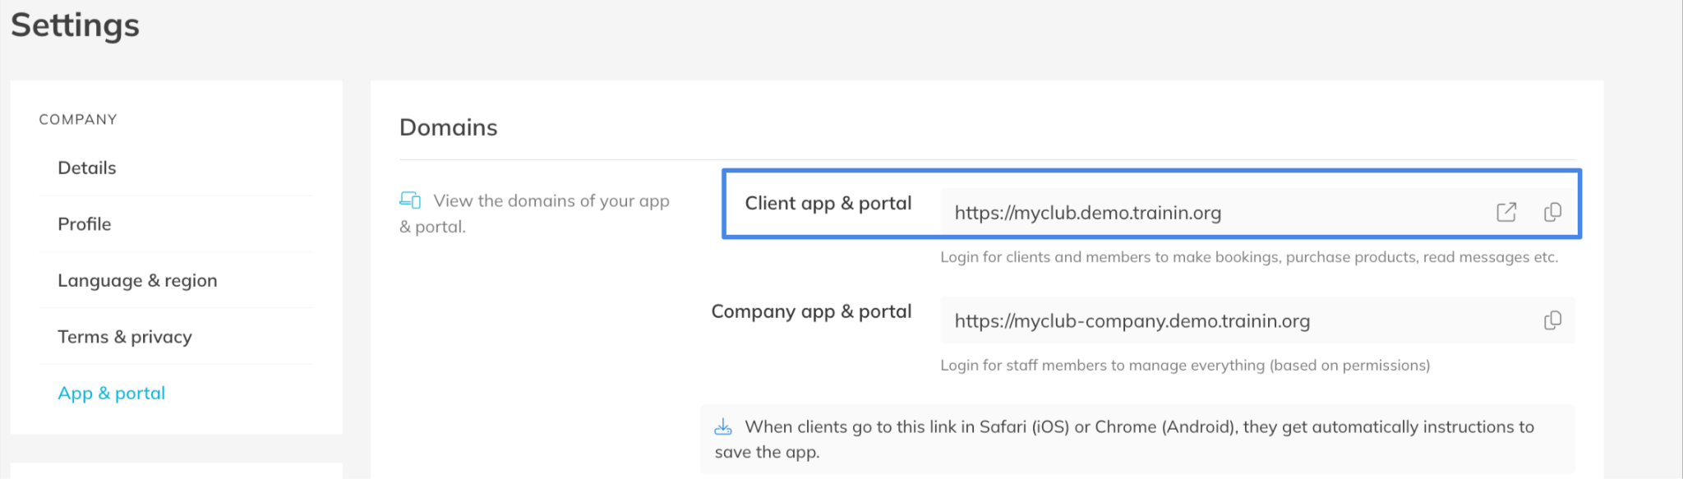The width and height of the screenshot is (1683, 479).
Task: Click the Safari/Chrome save-app instructions text
Action: tap(1138, 427)
